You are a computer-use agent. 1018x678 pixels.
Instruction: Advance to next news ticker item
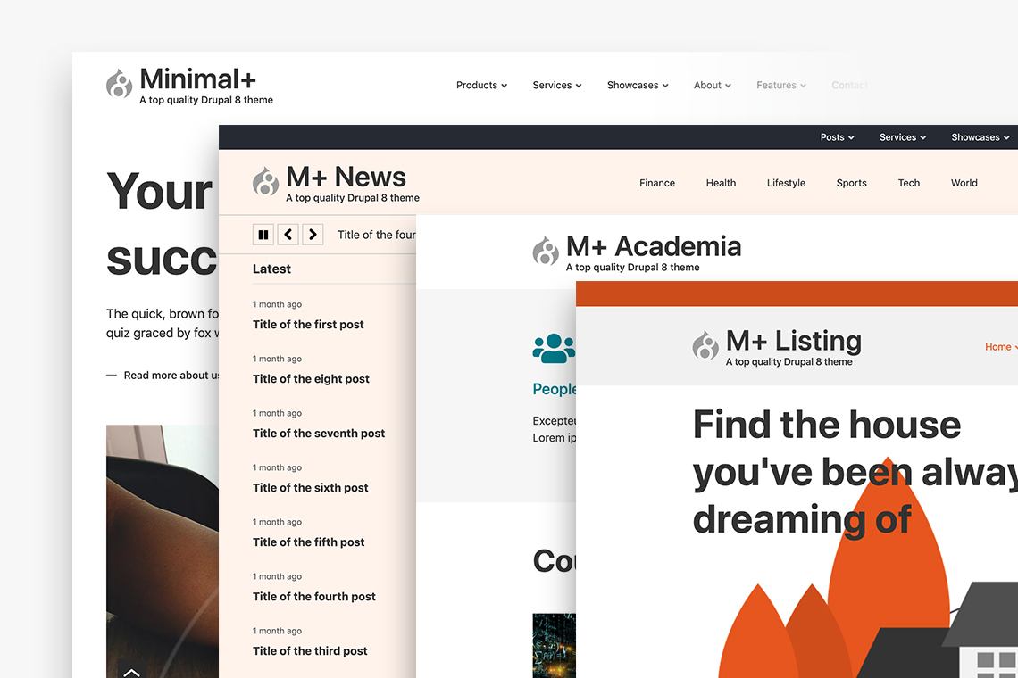[x=313, y=235]
